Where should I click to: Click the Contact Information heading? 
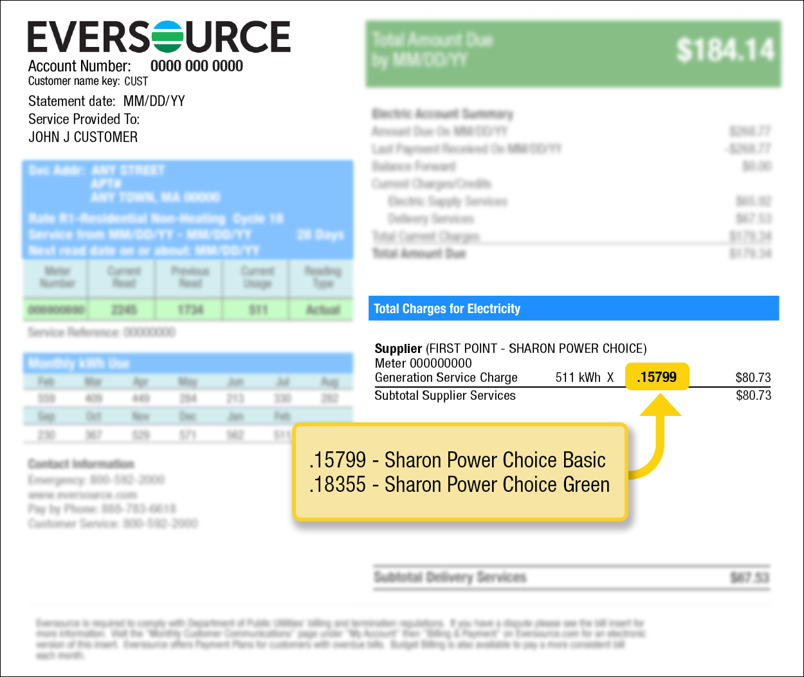pyautogui.click(x=81, y=464)
